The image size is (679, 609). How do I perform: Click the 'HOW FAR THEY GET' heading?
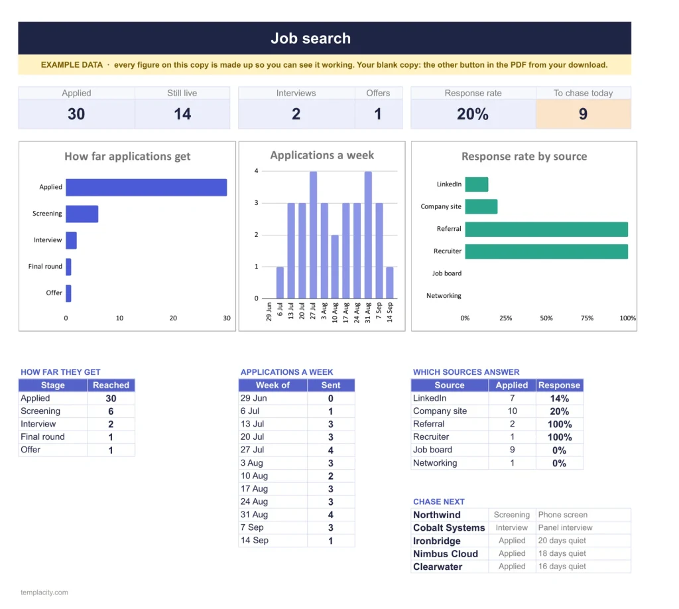pos(60,372)
